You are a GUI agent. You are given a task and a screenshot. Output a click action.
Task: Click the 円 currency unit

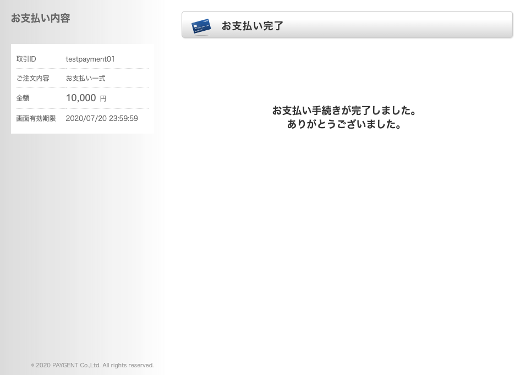(103, 98)
